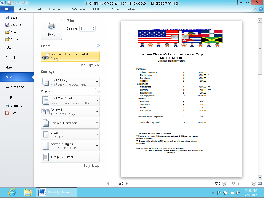Click the zoom in plus button
This screenshot has height=198, width=264.
coord(254,184)
